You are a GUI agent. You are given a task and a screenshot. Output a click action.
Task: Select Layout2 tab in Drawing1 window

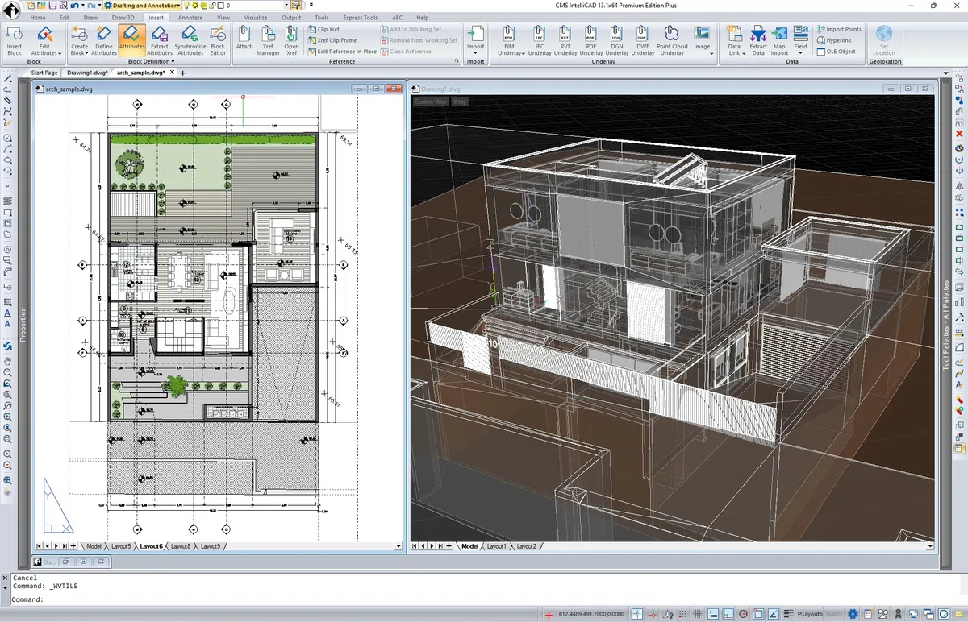click(x=526, y=546)
